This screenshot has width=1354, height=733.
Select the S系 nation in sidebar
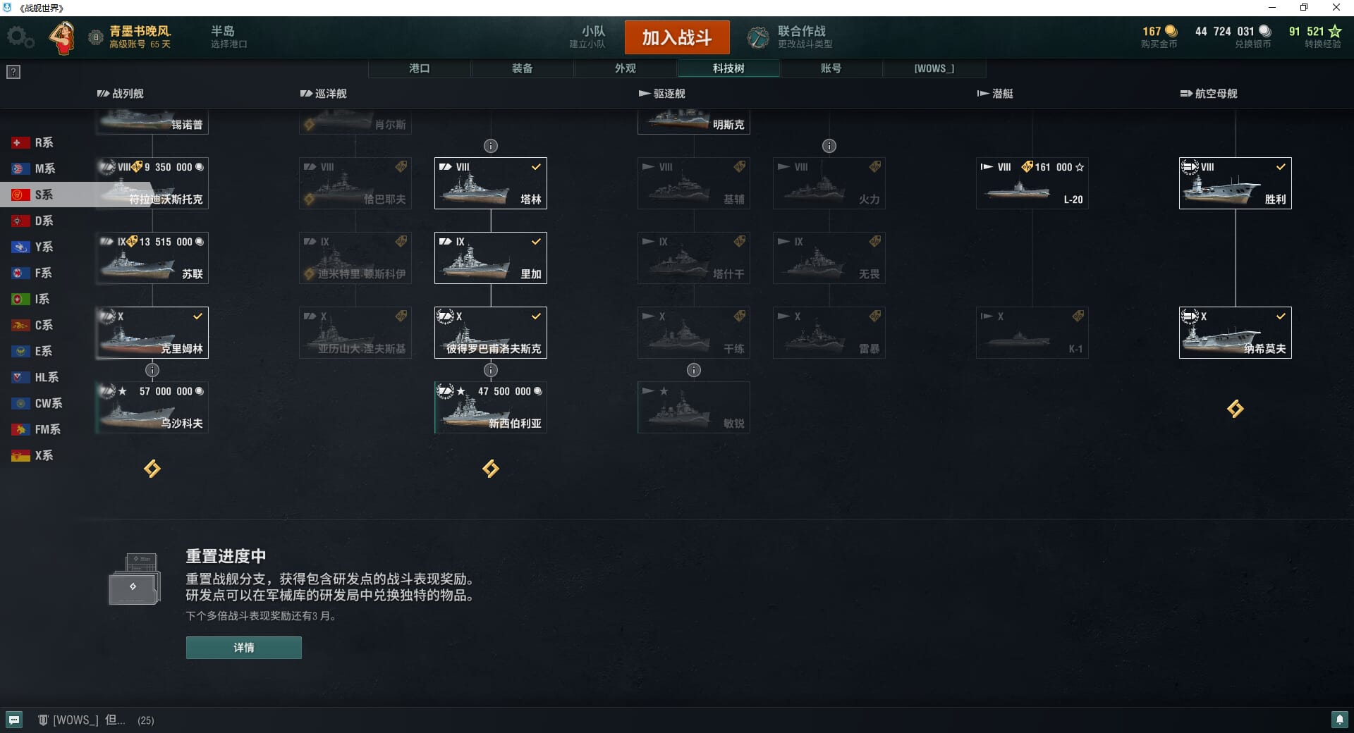coord(44,195)
